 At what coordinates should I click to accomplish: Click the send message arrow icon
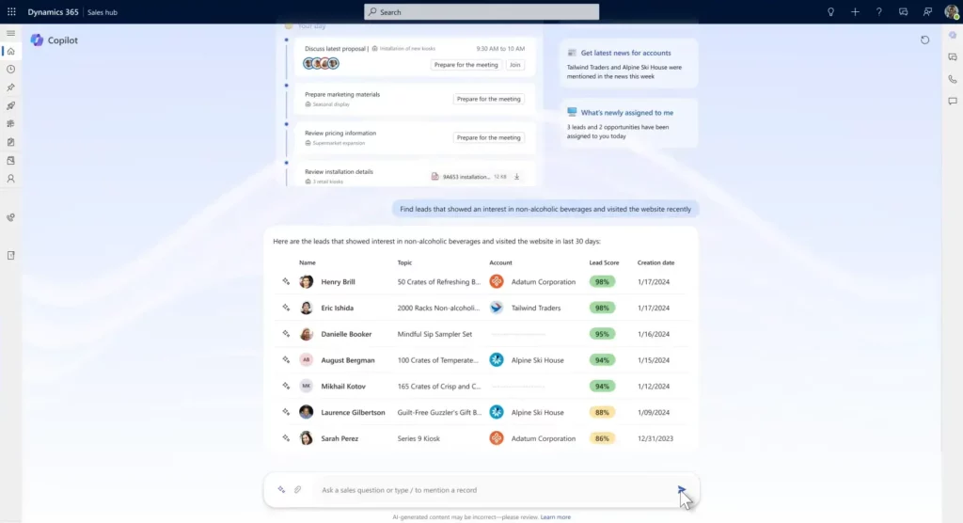click(x=682, y=489)
